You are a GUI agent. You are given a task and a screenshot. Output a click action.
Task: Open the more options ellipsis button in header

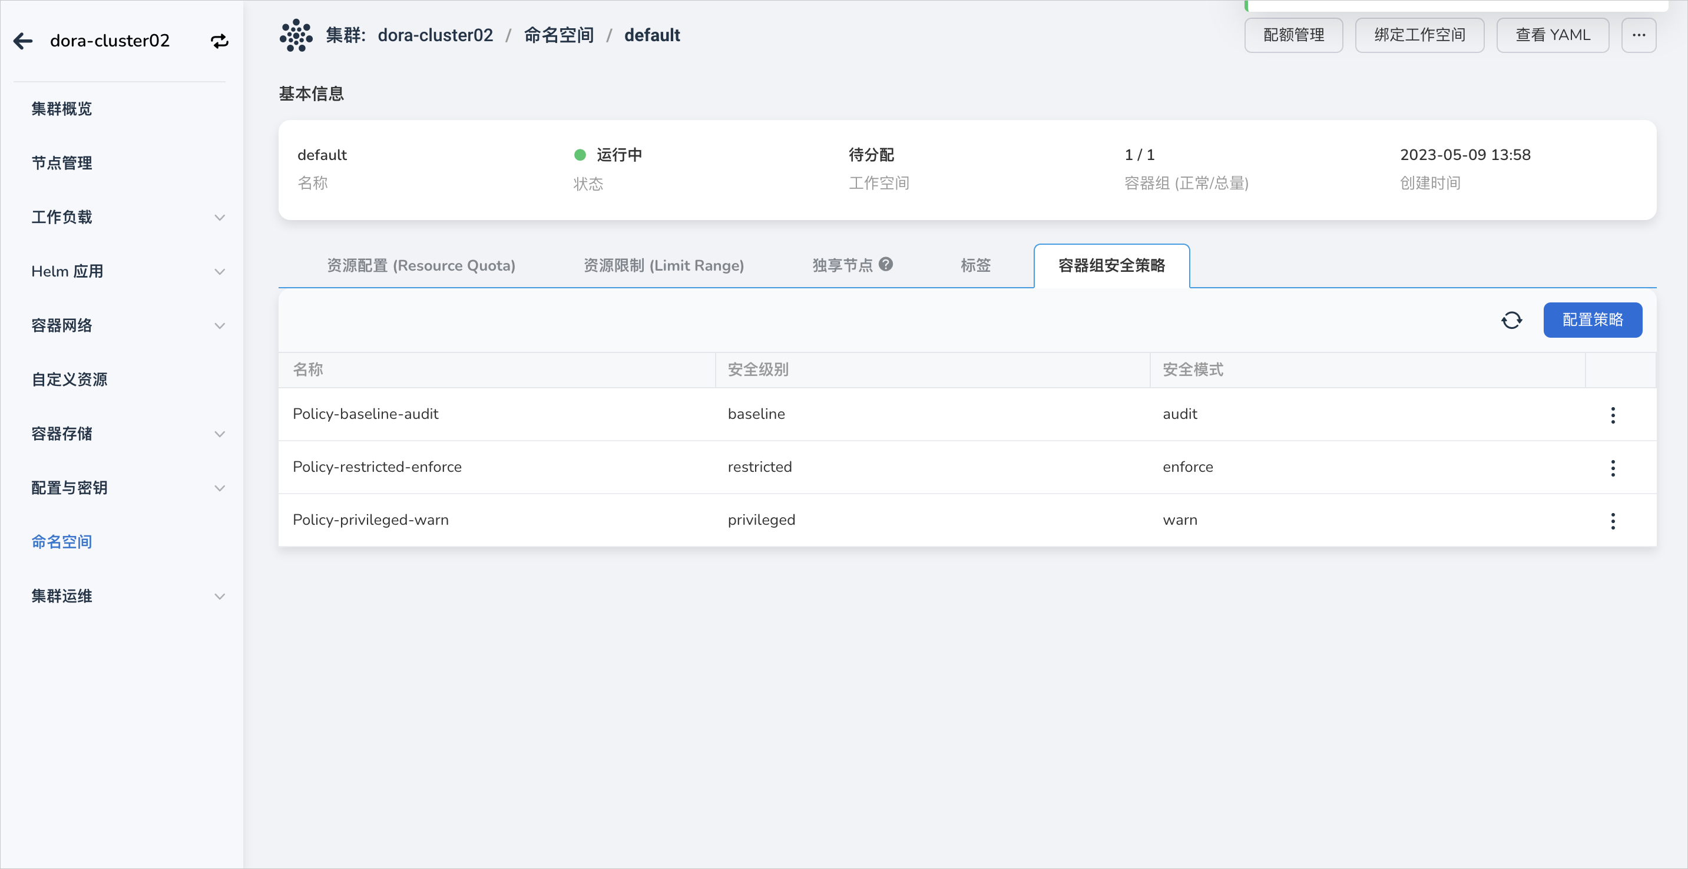1639,35
